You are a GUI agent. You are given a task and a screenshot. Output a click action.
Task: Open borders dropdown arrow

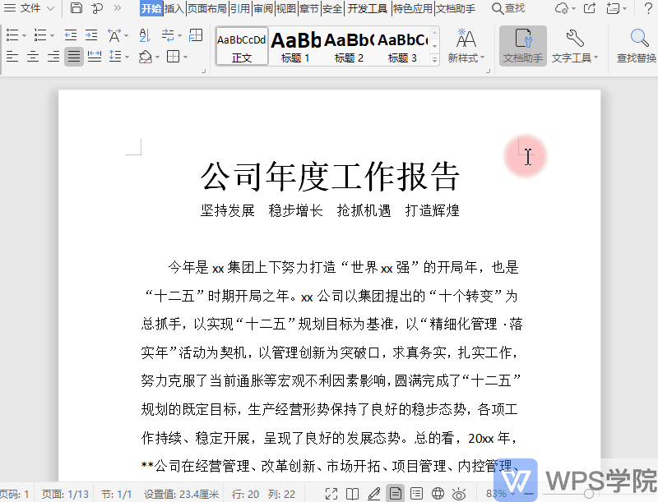[185, 57]
